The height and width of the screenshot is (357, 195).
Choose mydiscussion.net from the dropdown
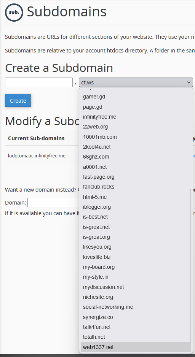click(136, 287)
